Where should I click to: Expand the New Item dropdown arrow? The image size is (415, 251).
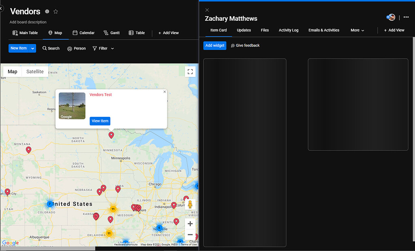pyautogui.click(x=32, y=48)
